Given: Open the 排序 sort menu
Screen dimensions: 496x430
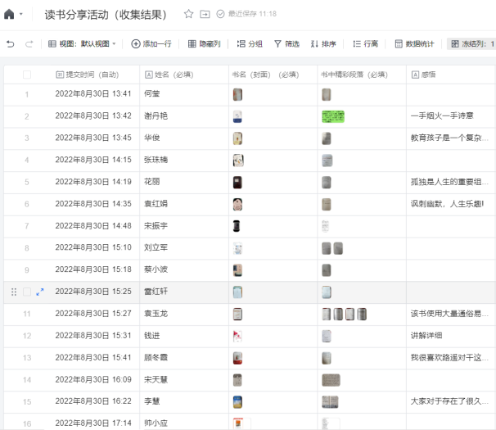Looking at the screenshot, I should point(325,43).
